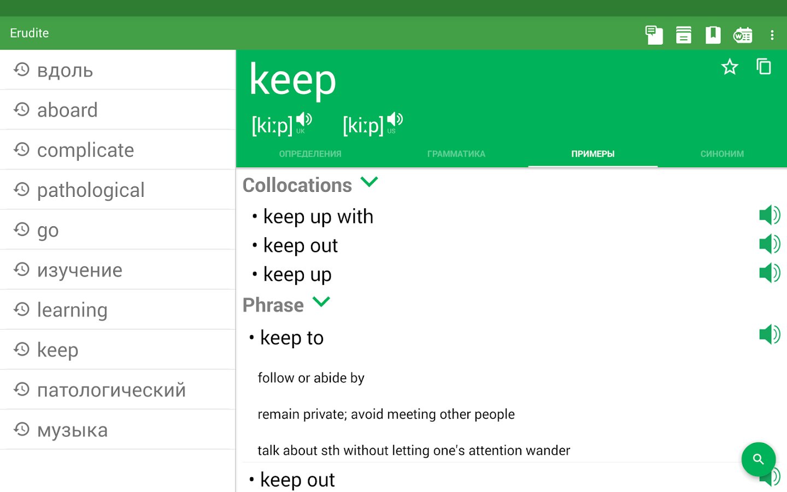
Task: Select the definition 'follow or abide by'
Action: click(311, 378)
